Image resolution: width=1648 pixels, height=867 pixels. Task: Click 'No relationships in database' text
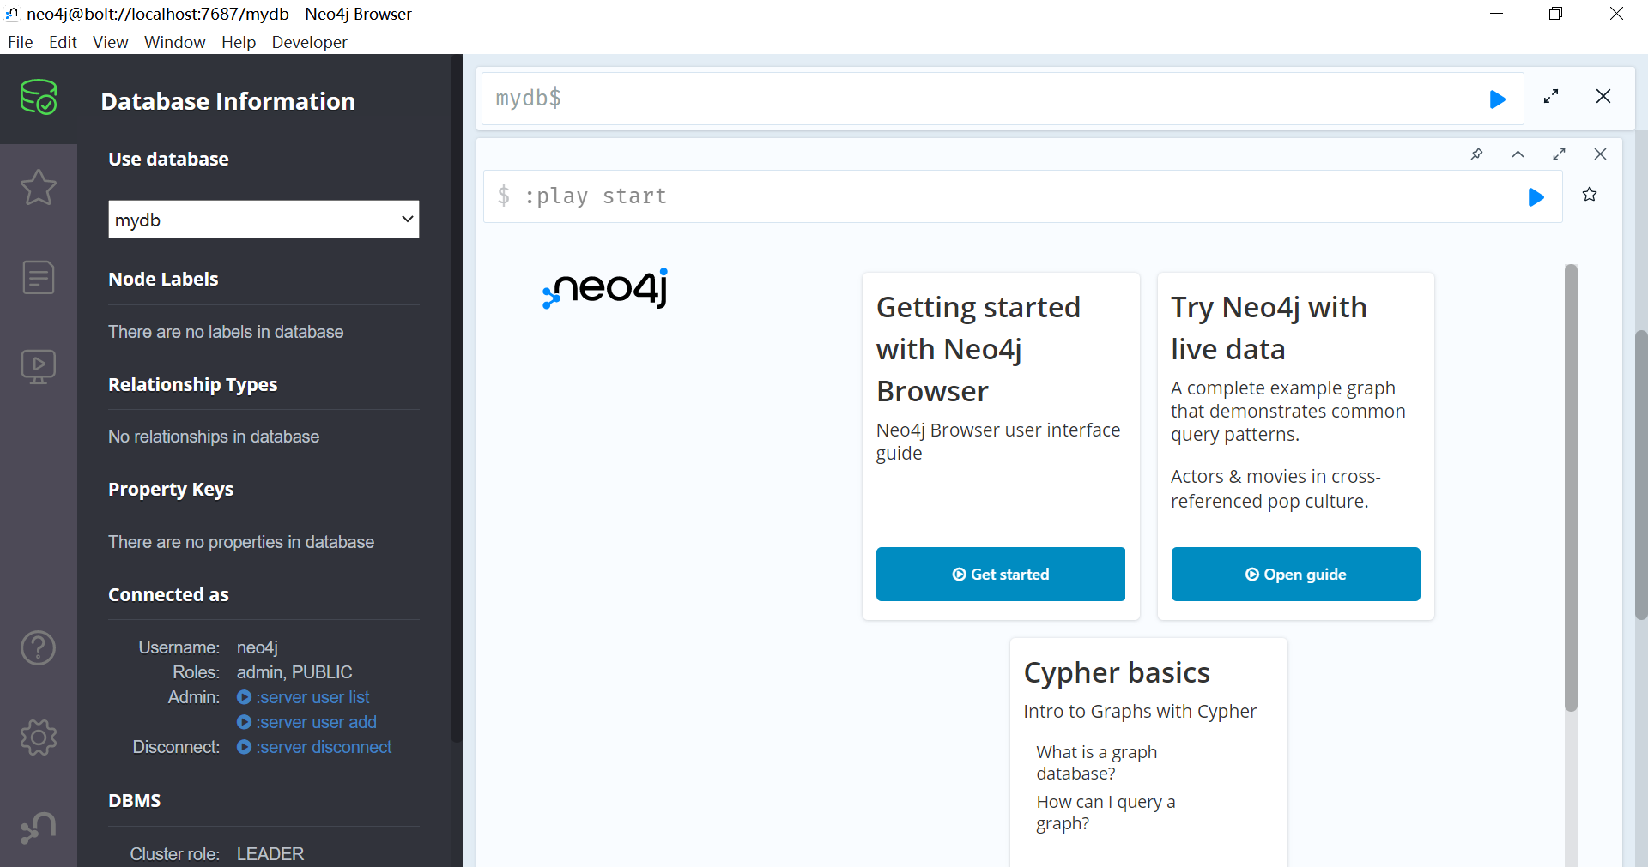[214, 437]
